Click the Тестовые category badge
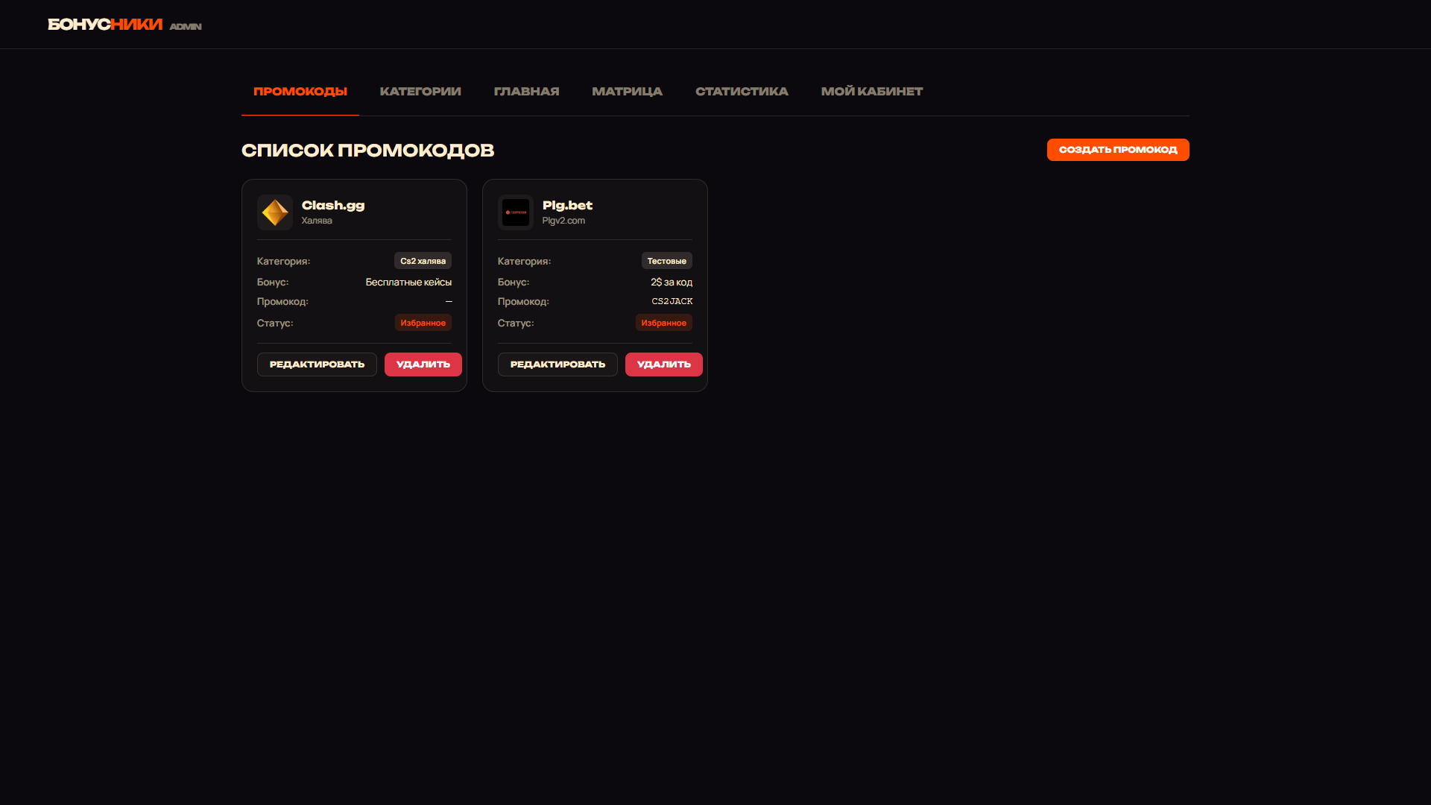Image resolution: width=1431 pixels, height=805 pixels. 666,261
